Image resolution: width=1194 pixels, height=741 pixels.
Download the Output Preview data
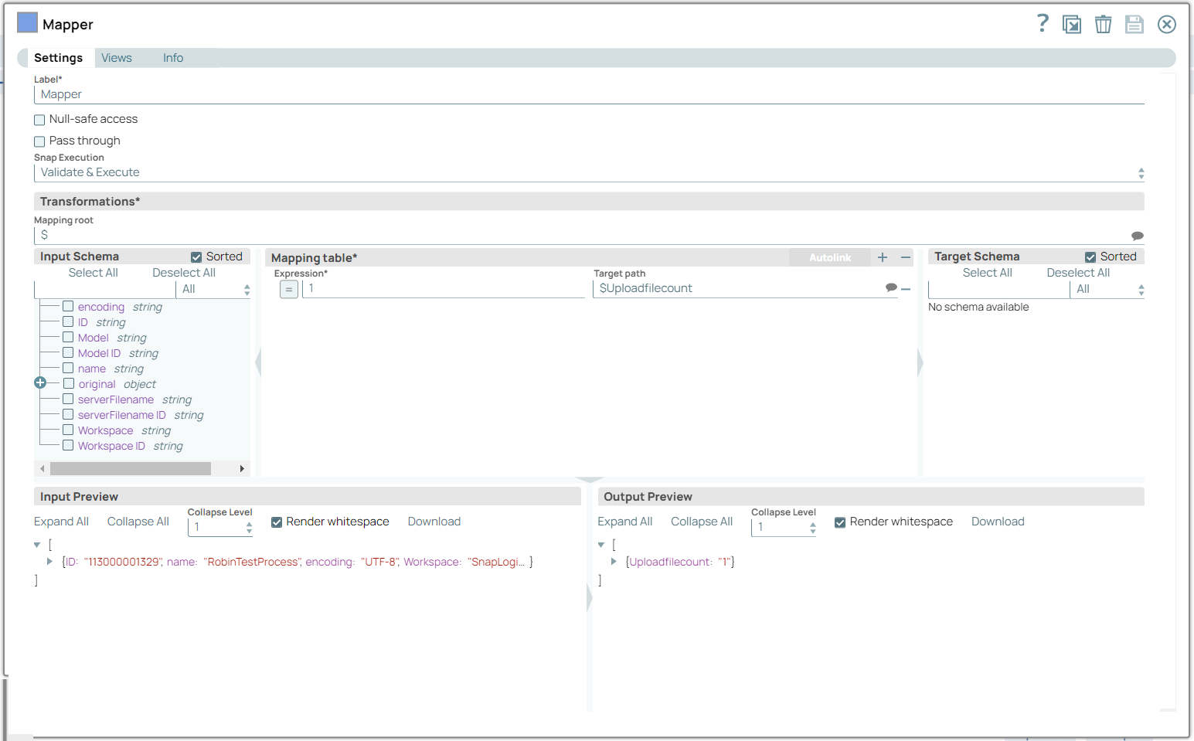pos(997,522)
